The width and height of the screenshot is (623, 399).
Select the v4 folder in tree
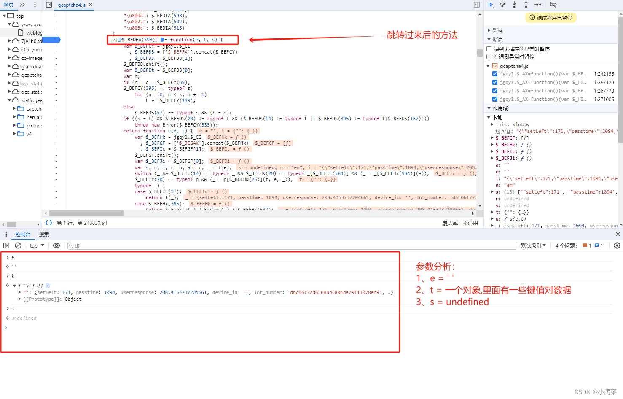tap(24, 134)
